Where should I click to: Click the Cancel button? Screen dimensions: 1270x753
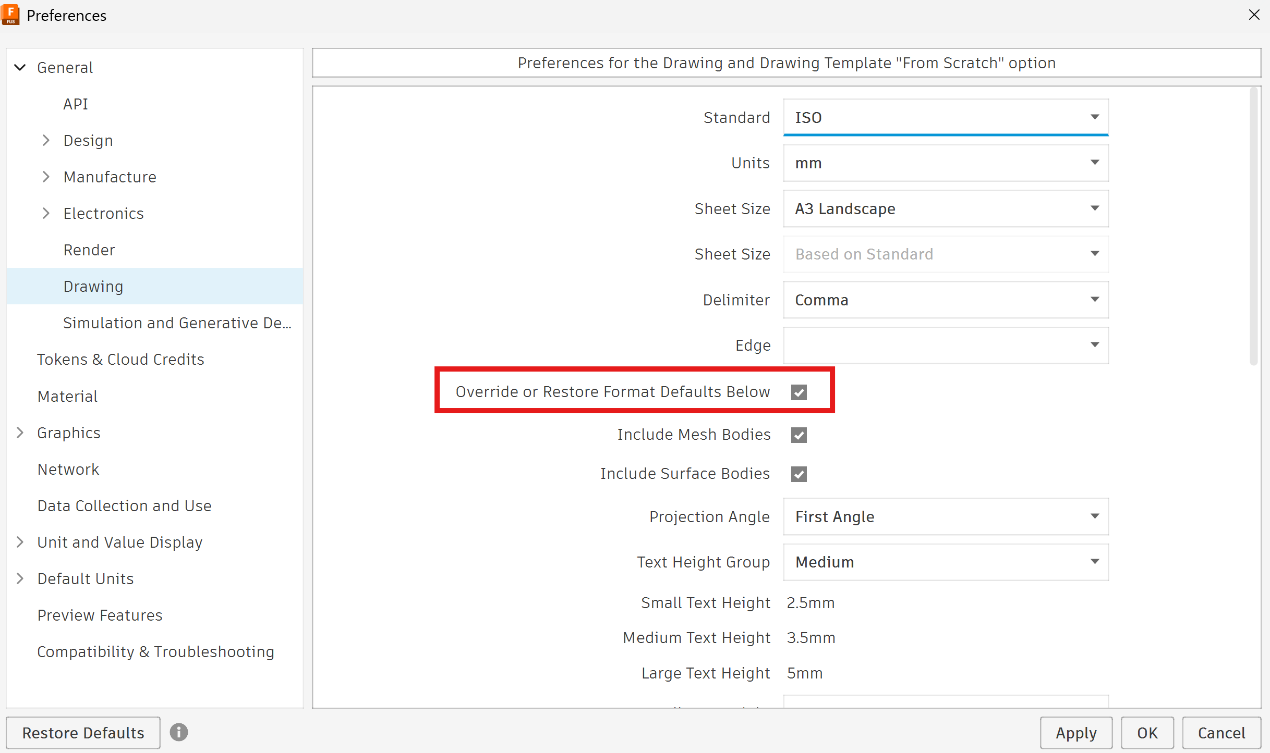point(1221,733)
